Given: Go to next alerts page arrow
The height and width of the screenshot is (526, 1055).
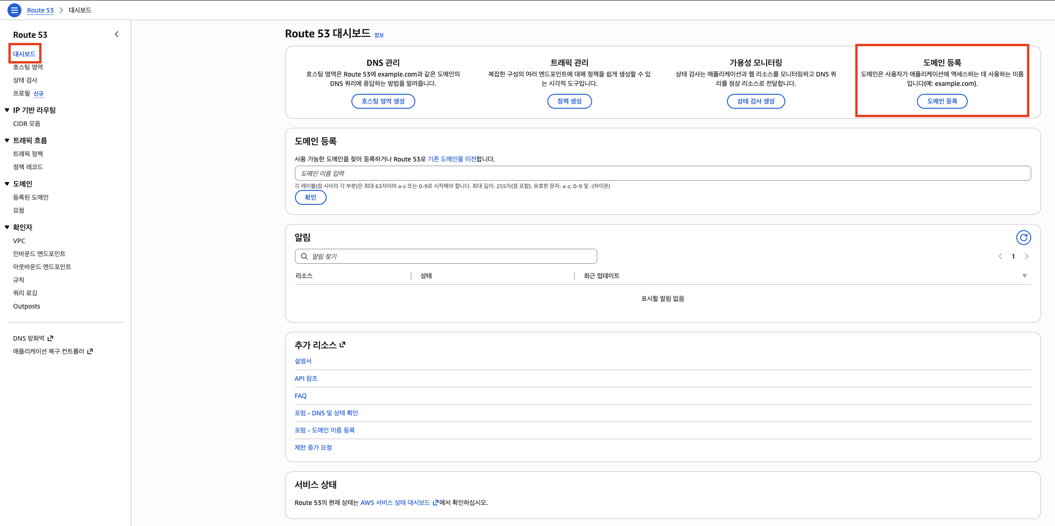Looking at the screenshot, I should pos(1027,256).
